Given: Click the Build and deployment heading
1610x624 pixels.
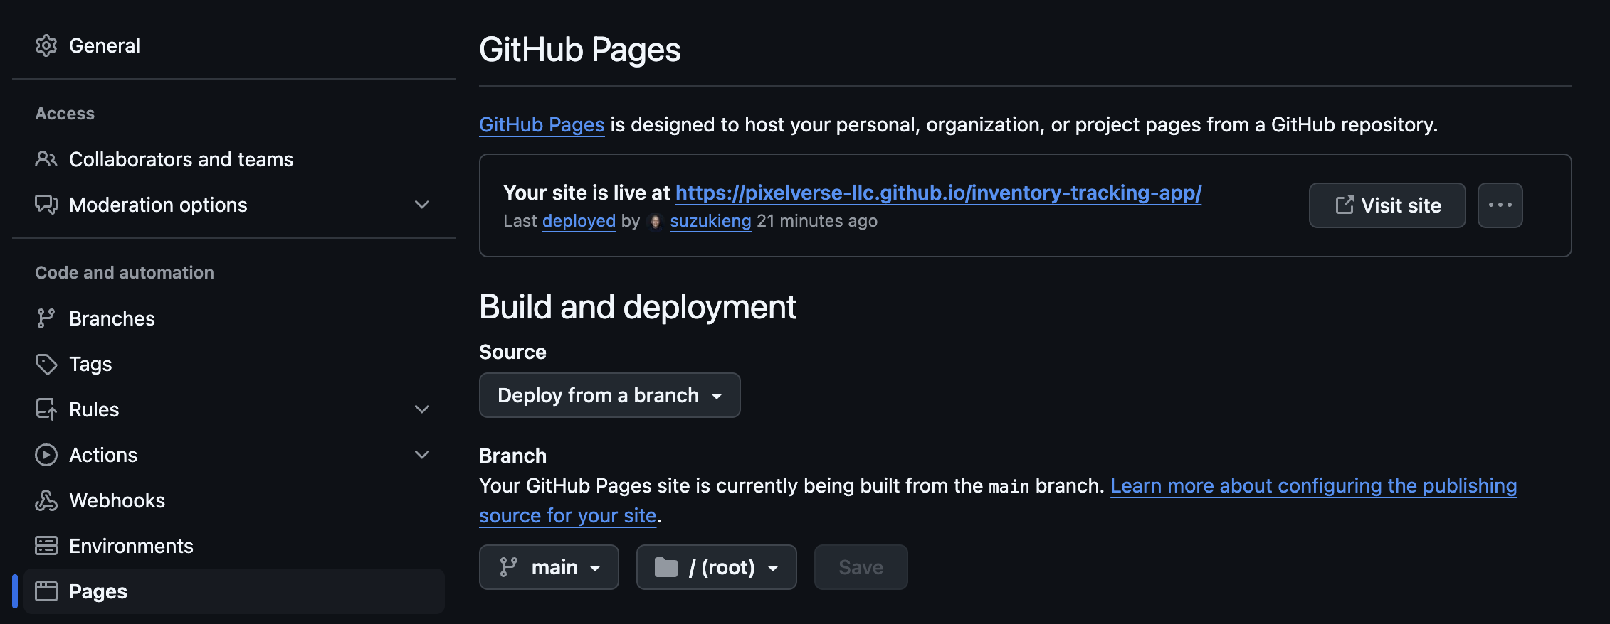Looking at the screenshot, I should [638, 307].
